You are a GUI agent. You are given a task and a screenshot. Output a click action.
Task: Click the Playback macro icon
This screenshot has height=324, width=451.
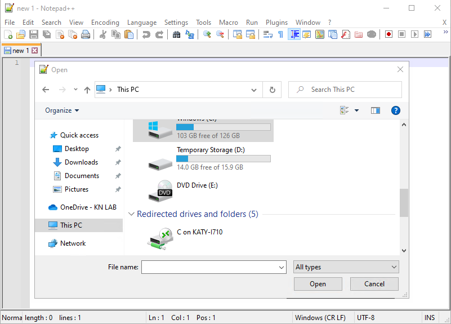click(x=414, y=34)
